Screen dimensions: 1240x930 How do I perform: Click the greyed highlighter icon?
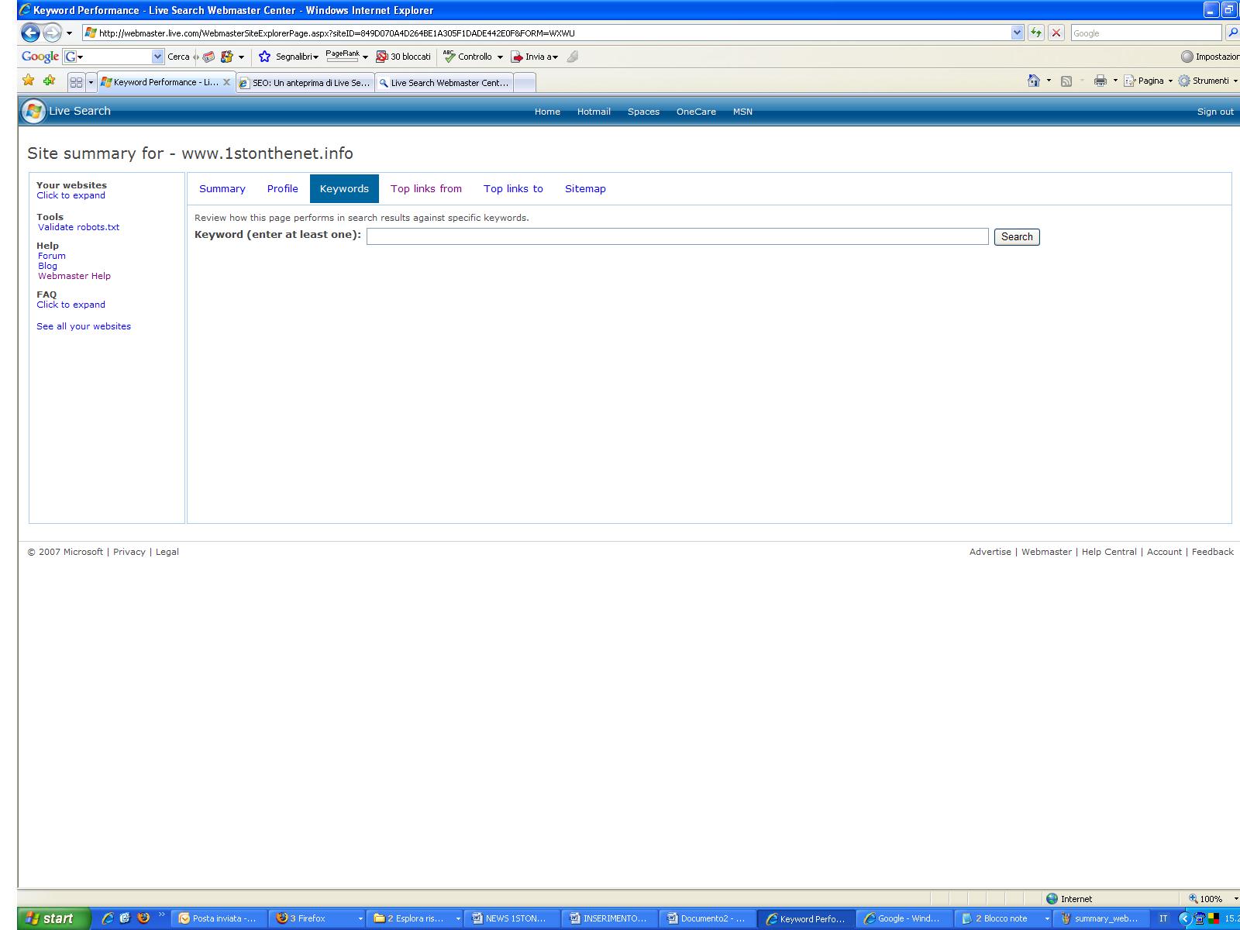573,57
